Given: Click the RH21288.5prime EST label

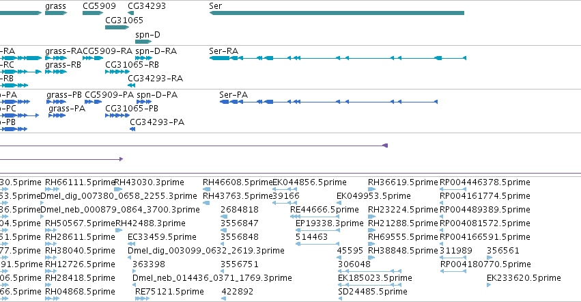Looking at the screenshot, I should point(403,223).
